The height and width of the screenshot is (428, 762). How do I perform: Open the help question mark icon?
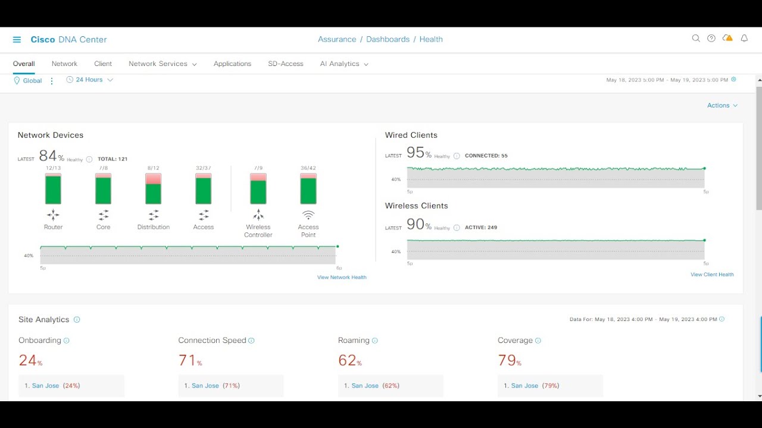click(x=711, y=39)
